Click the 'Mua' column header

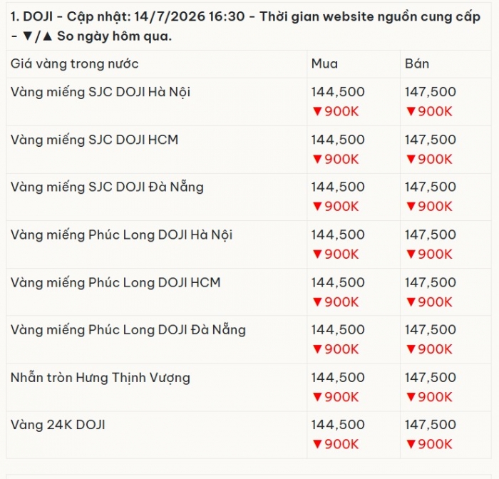pyautogui.click(x=324, y=63)
